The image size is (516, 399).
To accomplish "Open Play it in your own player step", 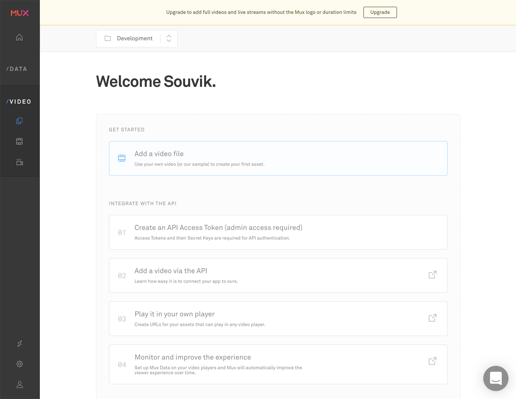I will tap(278, 318).
